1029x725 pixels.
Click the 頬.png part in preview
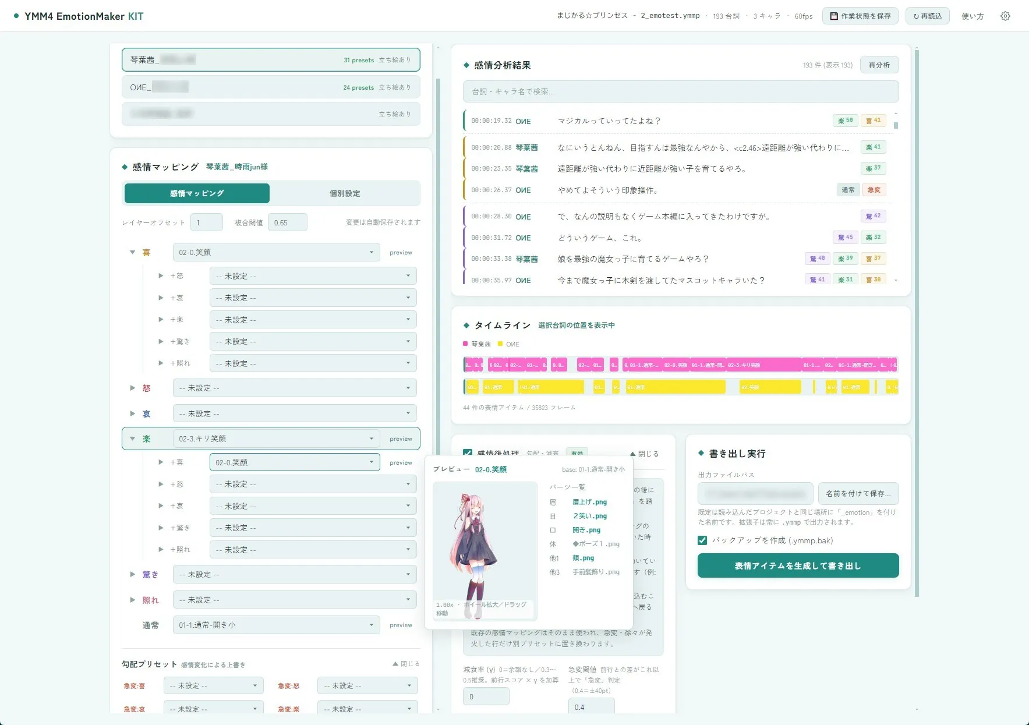pyautogui.click(x=583, y=558)
